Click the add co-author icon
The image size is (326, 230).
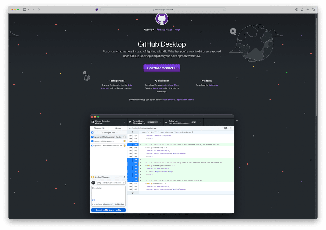tap(94, 200)
